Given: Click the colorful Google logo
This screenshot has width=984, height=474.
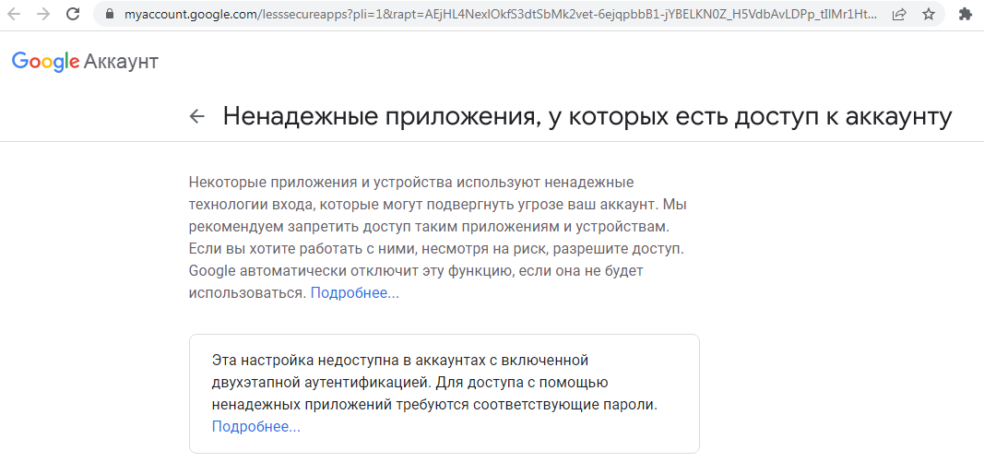Looking at the screenshot, I should pos(46,62).
